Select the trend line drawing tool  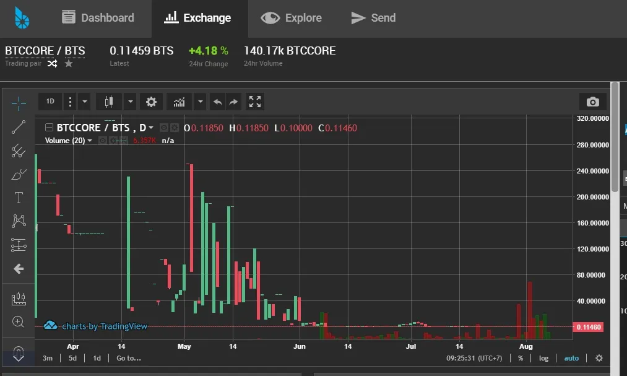[19, 127]
